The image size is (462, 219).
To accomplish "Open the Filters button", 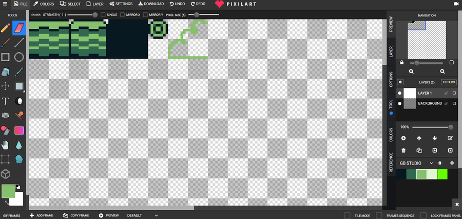I will [x=449, y=82].
